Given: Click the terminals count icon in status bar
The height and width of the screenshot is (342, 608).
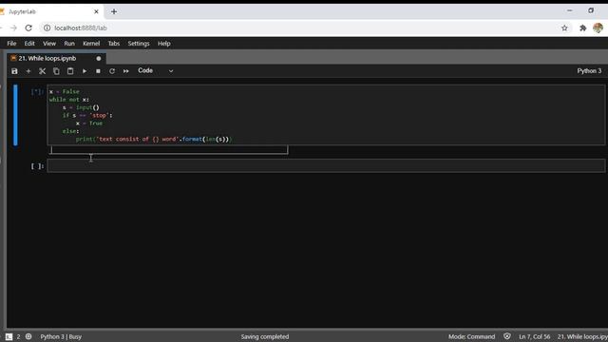Looking at the screenshot, I should tap(9, 336).
